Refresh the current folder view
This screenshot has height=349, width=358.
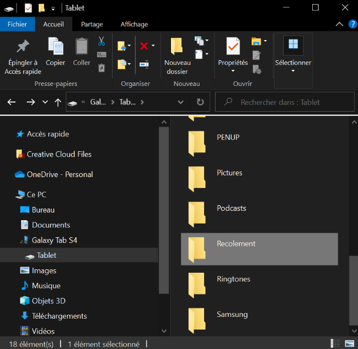click(x=200, y=102)
